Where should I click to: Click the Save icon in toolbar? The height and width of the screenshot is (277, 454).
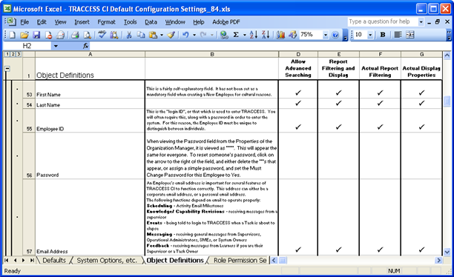tap(36, 35)
